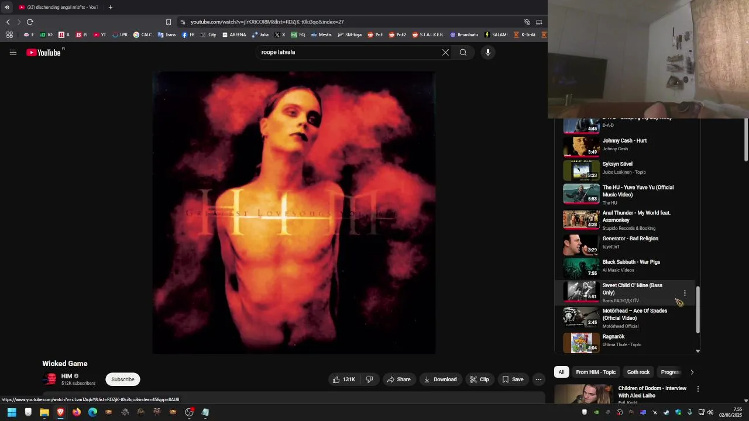Play Generator - Bad Religion from playlist
This screenshot has width=749, height=421.
click(630, 239)
